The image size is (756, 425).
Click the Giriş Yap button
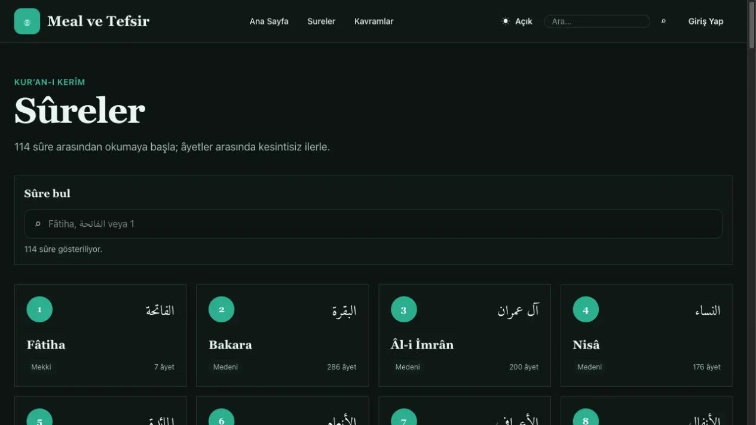706,21
